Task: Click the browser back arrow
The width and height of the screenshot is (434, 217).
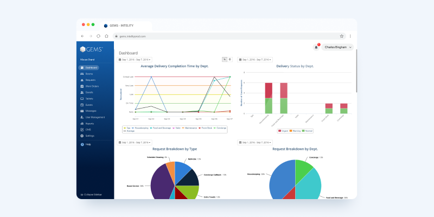Action: 82,36
